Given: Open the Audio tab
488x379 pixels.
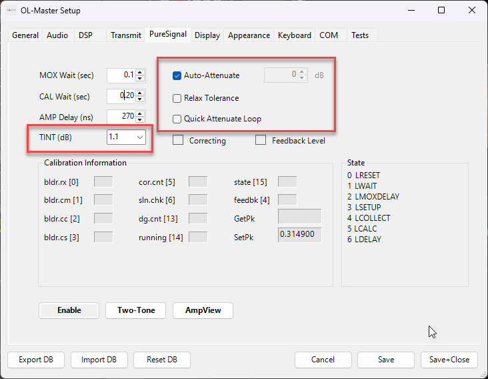Looking at the screenshot, I should click(x=57, y=35).
